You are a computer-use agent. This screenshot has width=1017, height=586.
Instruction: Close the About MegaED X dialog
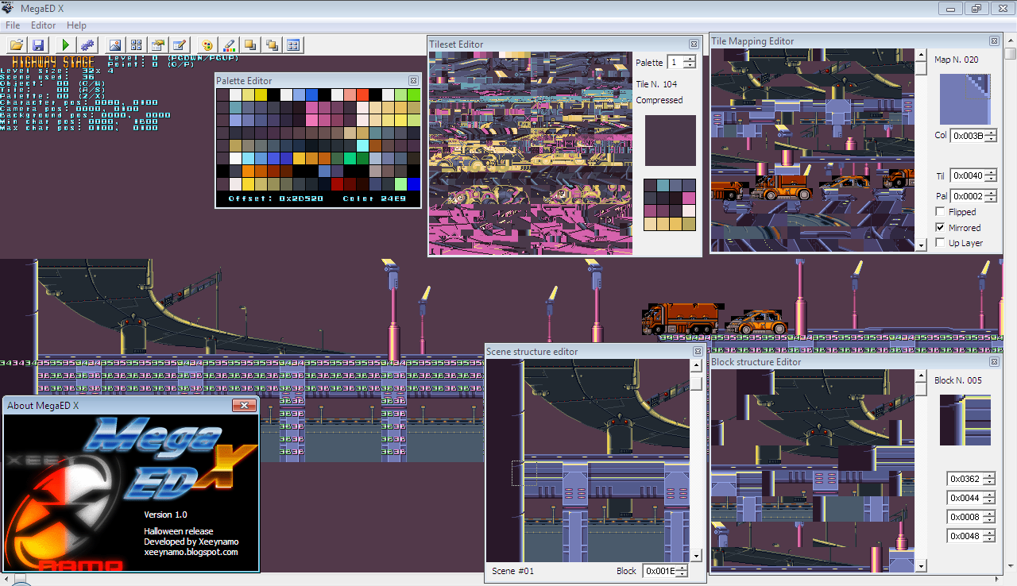pos(243,406)
